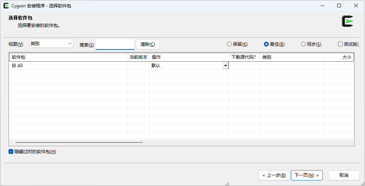Uncheck 隐藏过时的软件包 checkbox
This screenshot has width=365, height=186.
(11, 152)
